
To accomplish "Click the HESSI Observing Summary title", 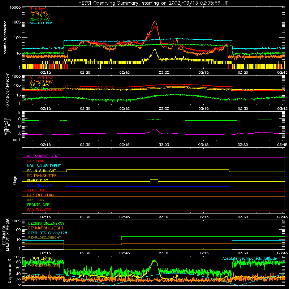I will pyautogui.click(x=153, y=3).
